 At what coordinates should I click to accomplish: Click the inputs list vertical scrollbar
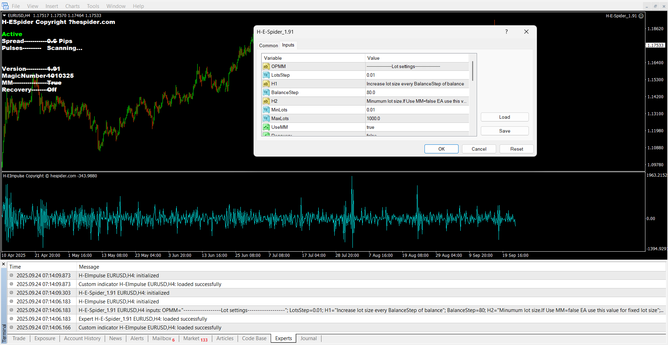pyautogui.click(x=472, y=71)
